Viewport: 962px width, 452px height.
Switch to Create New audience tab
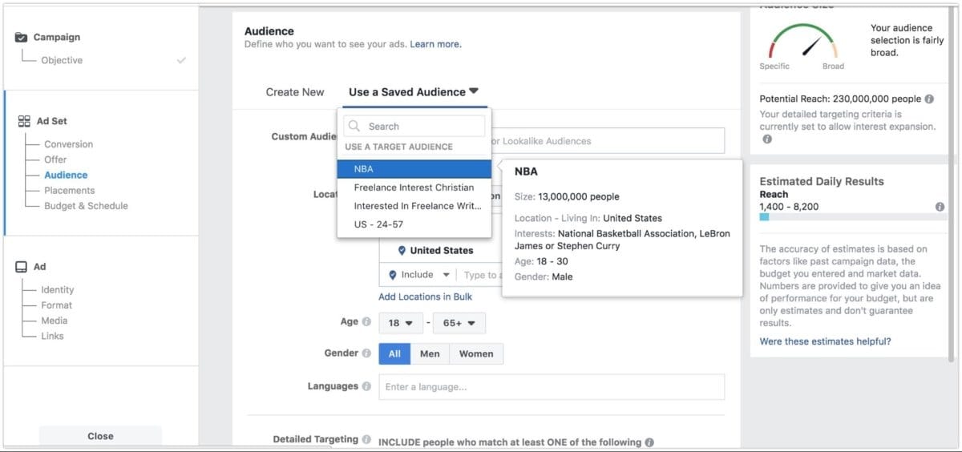[x=295, y=92]
